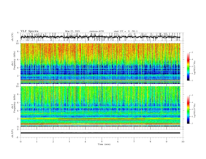Click the '5' tick on the time axis

[102, 142]
